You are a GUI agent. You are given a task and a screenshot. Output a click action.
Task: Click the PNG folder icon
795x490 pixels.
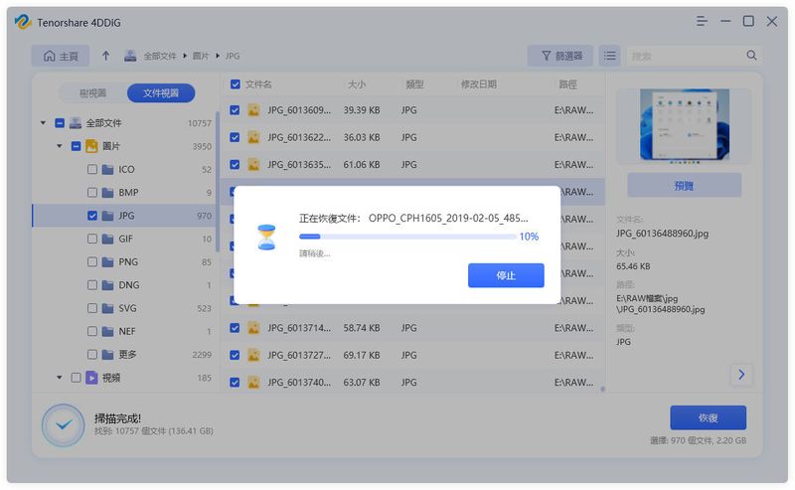click(107, 262)
